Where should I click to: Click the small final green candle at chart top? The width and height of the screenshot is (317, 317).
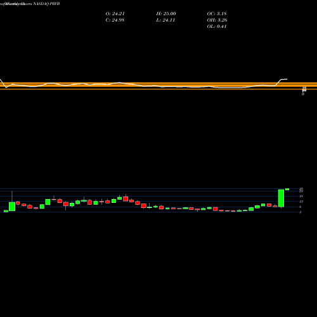tap(287, 190)
